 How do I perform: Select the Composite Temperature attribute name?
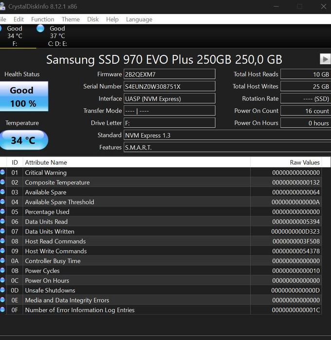coord(57,183)
